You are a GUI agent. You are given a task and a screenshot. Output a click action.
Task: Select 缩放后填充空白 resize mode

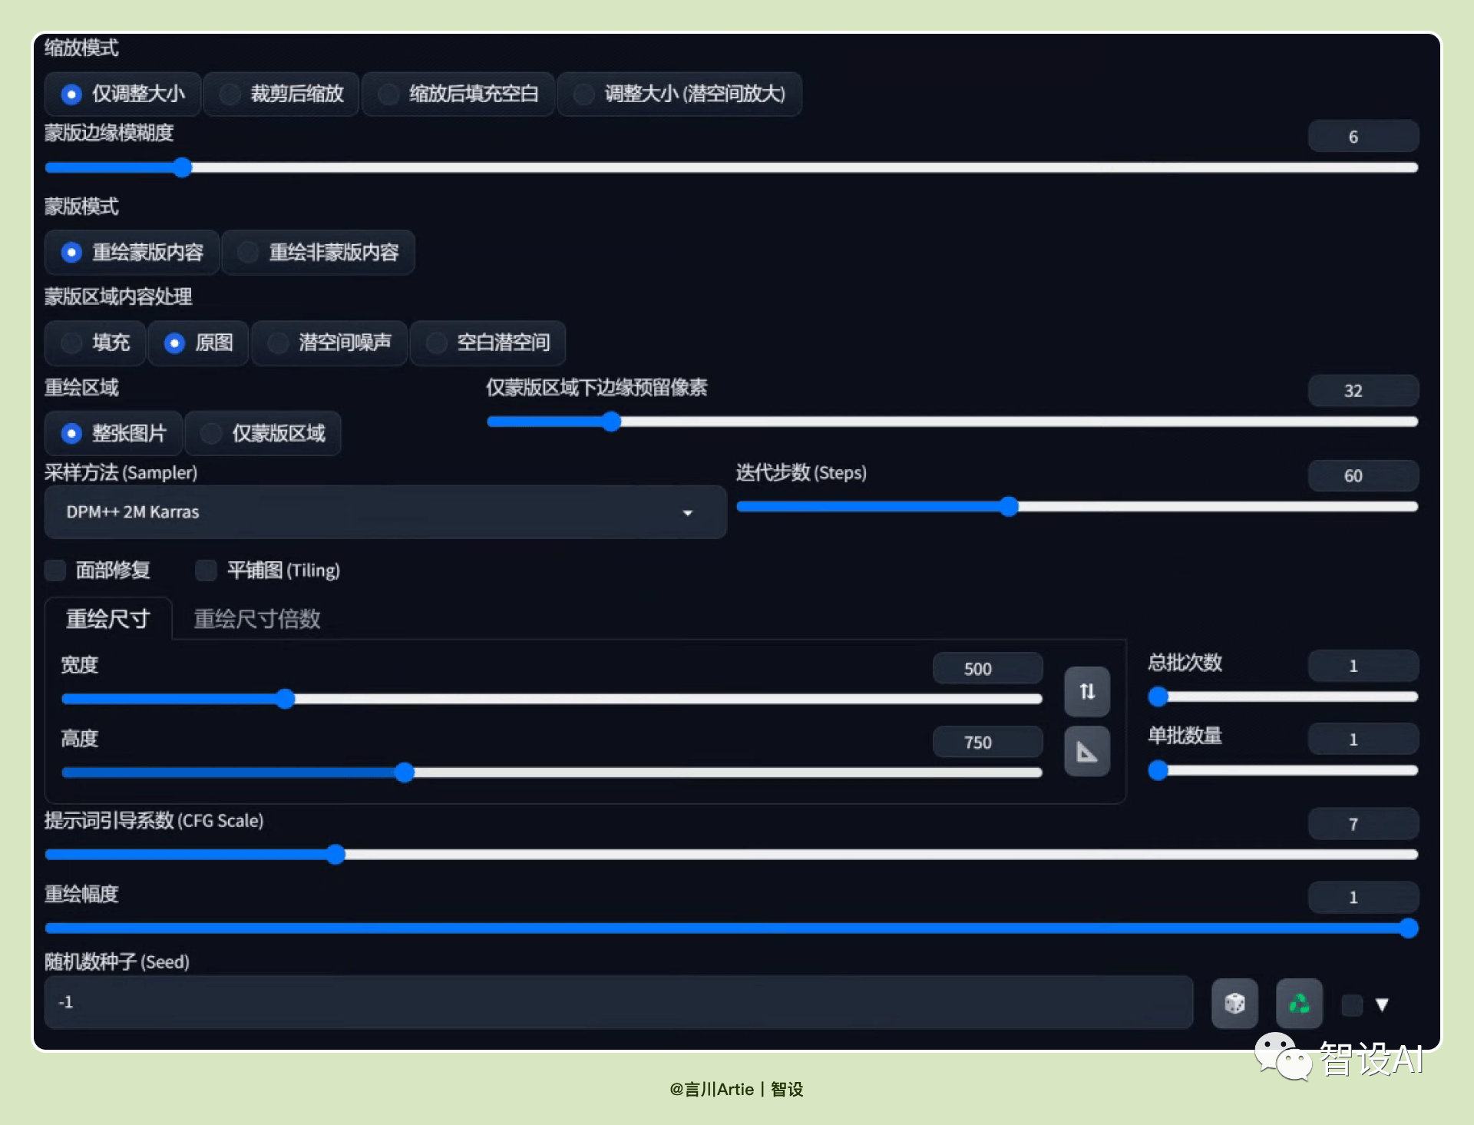click(458, 94)
